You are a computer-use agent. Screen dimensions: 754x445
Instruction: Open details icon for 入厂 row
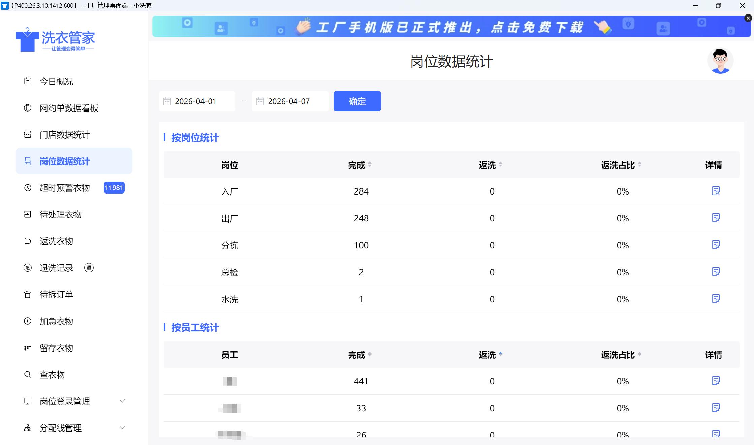pos(716,191)
